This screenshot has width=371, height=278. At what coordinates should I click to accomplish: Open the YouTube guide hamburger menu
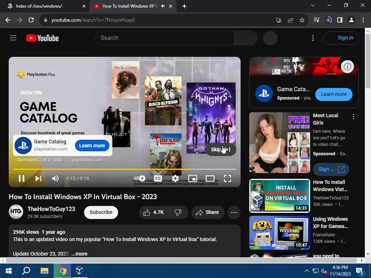pos(13,38)
